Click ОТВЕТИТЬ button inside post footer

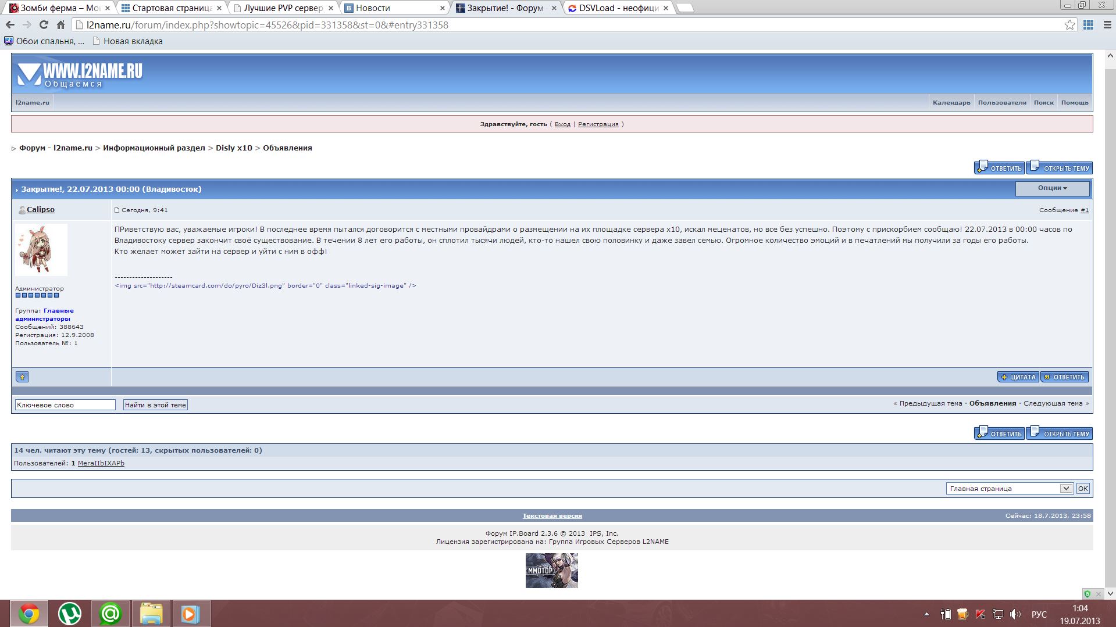pyautogui.click(x=1064, y=377)
